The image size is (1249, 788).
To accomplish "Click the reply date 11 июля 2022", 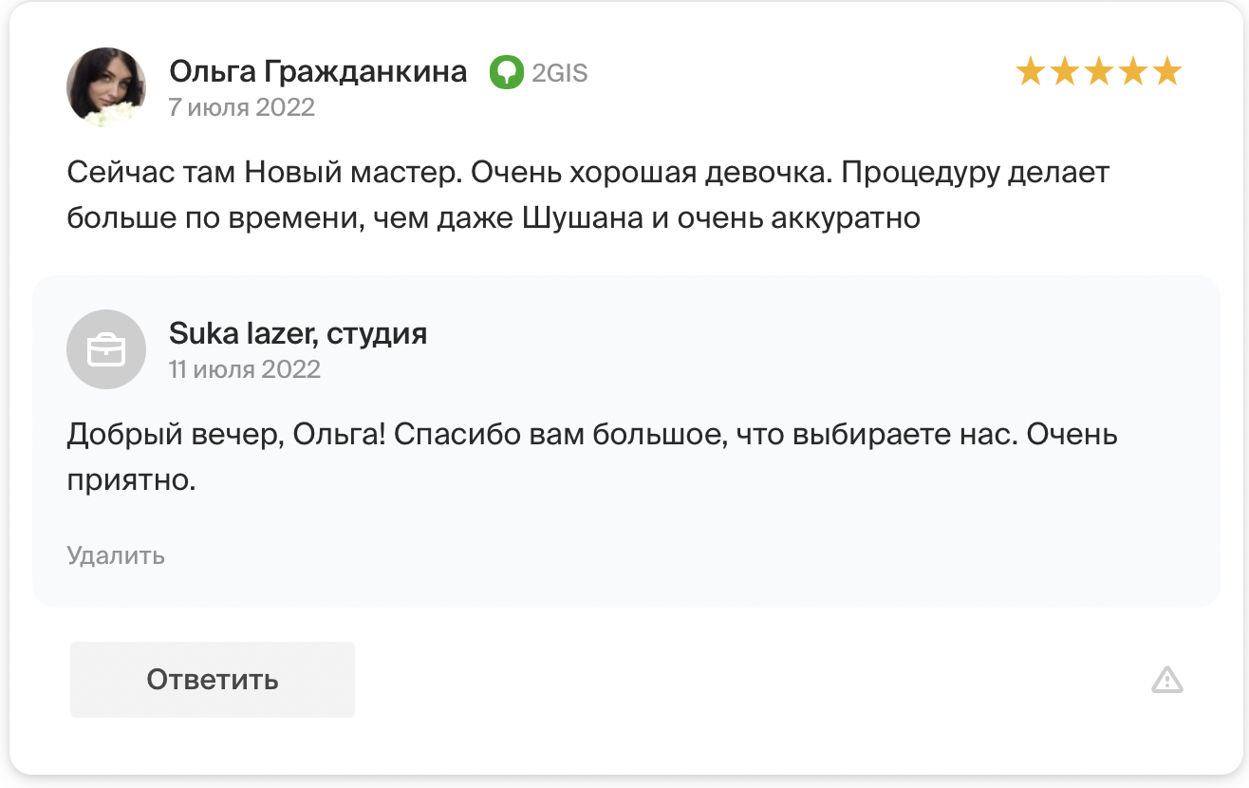I will pyautogui.click(x=245, y=368).
